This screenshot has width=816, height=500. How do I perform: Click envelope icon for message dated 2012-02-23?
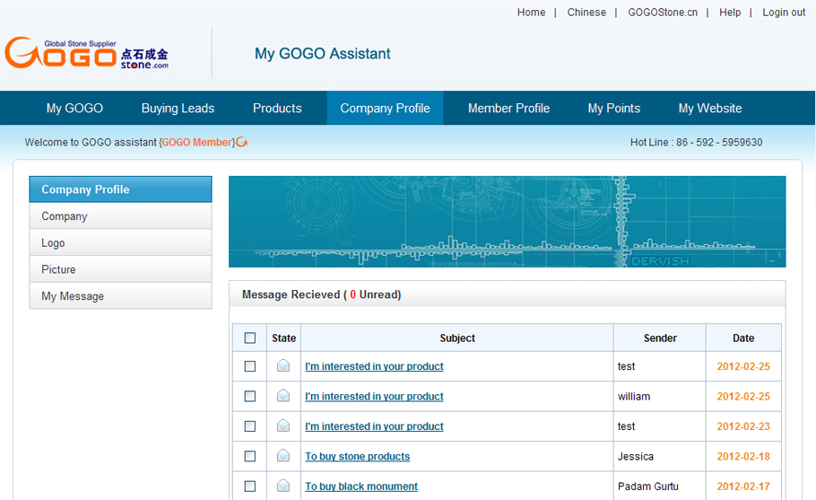[283, 426]
